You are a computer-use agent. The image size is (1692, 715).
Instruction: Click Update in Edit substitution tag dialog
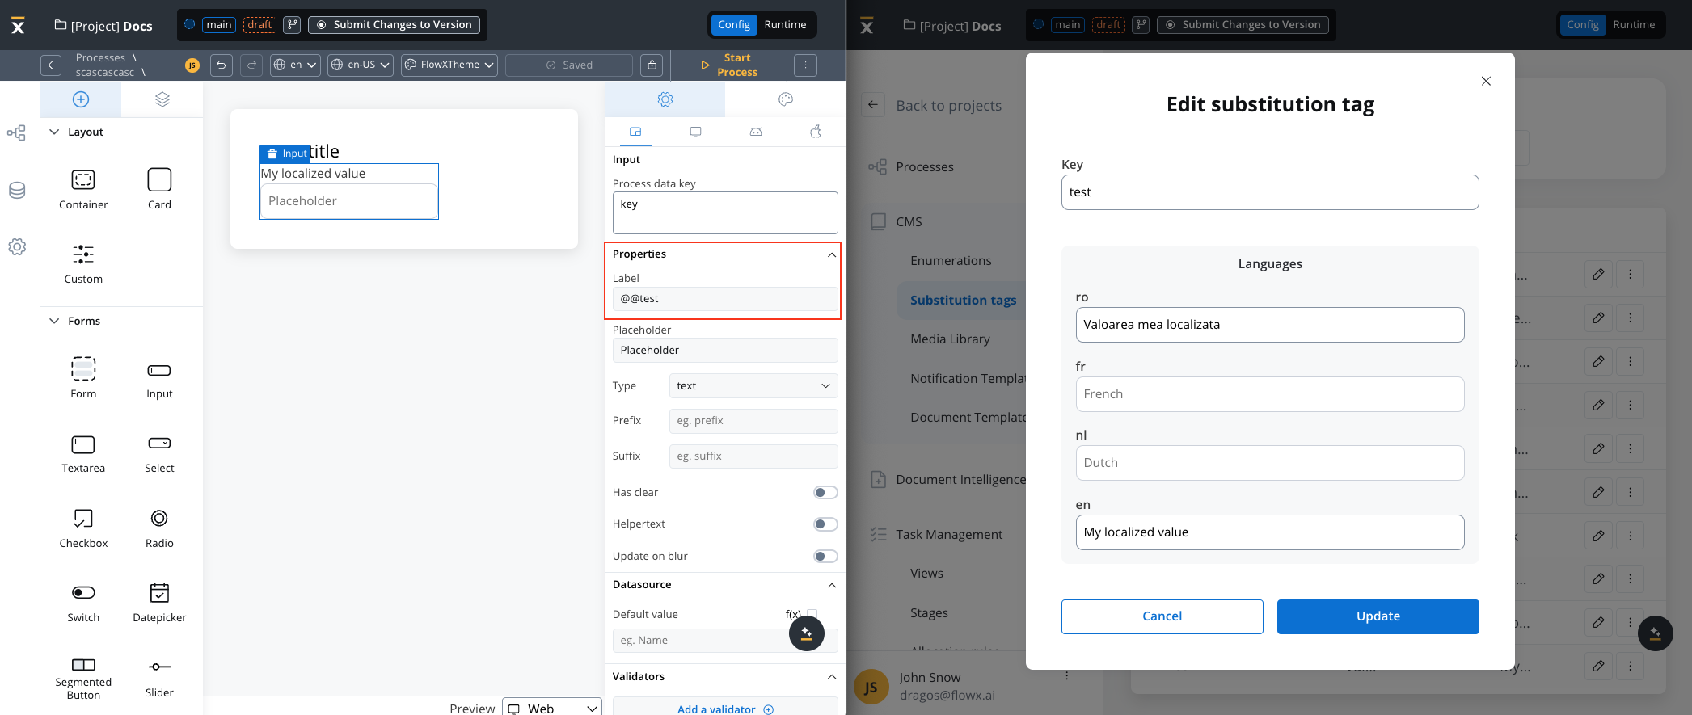1378,616
